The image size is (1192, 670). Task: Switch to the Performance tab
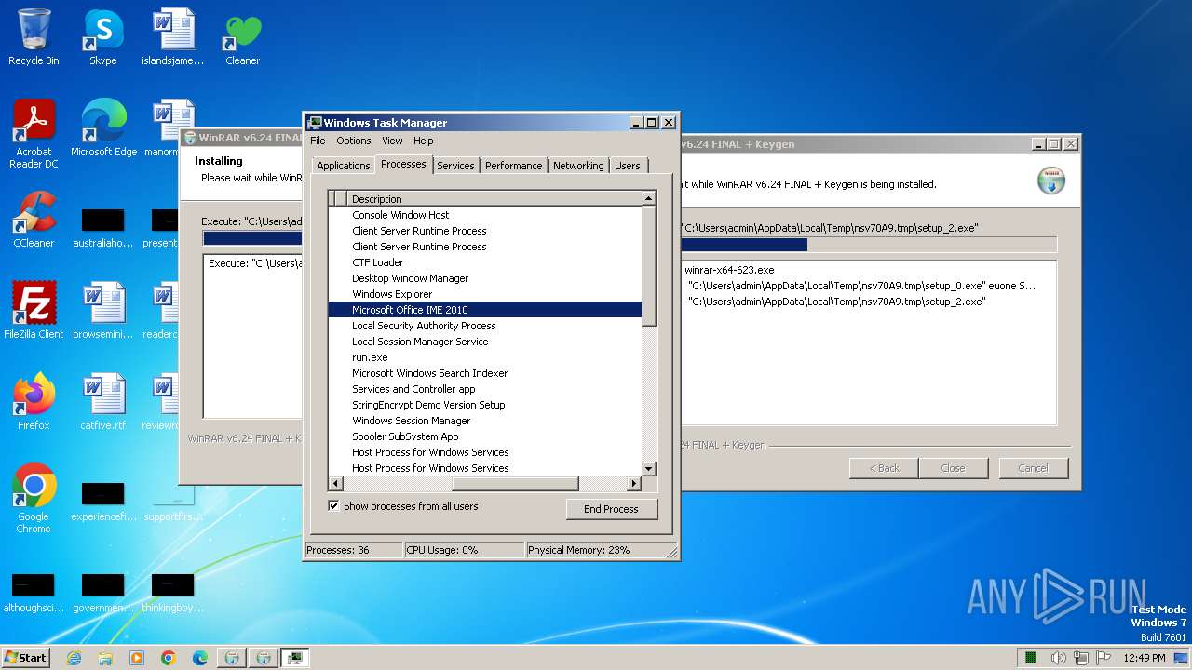click(513, 166)
